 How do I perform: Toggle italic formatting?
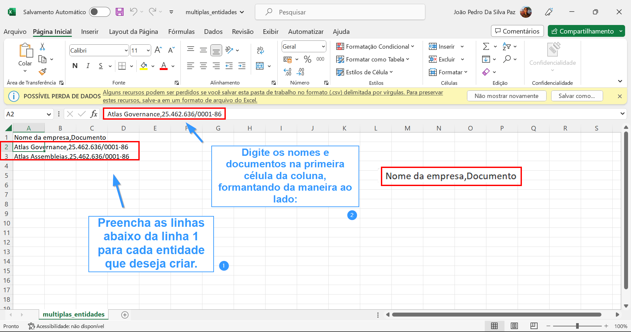coord(88,66)
